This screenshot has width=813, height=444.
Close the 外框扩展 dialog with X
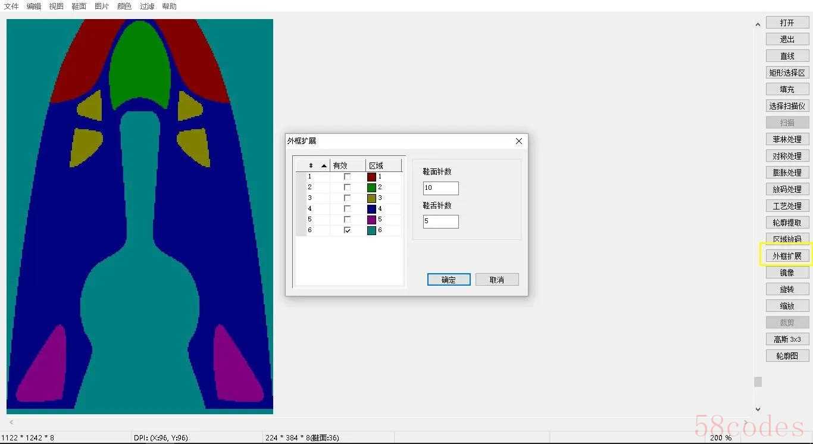coord(518,141)
